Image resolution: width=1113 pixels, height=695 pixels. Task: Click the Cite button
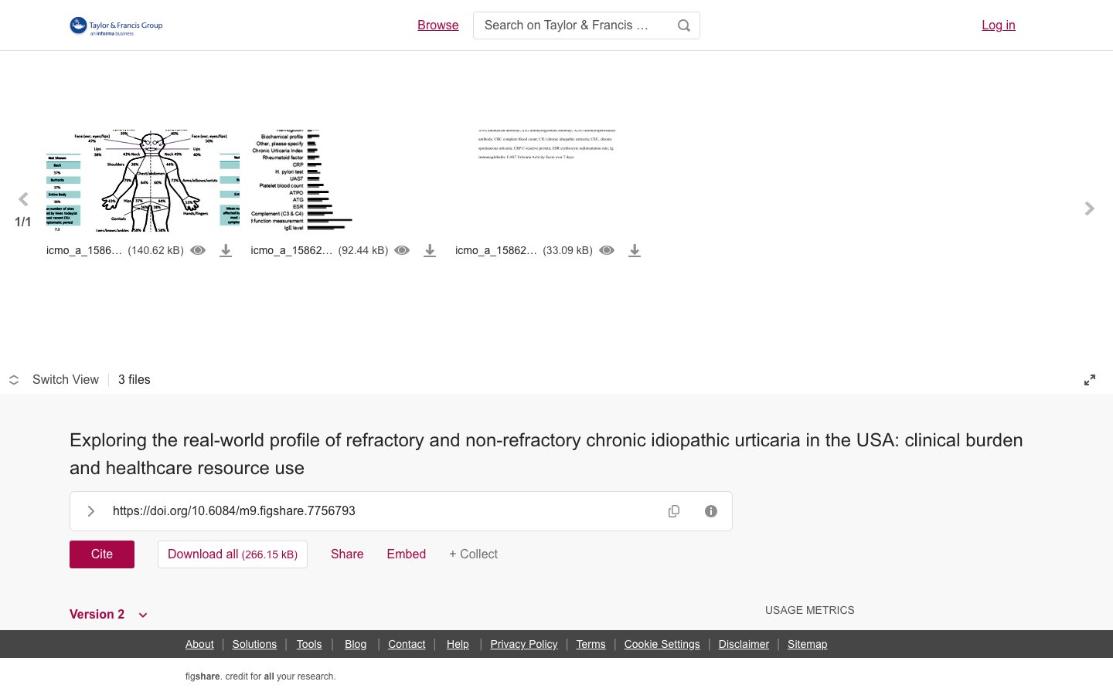click(102, 554)
